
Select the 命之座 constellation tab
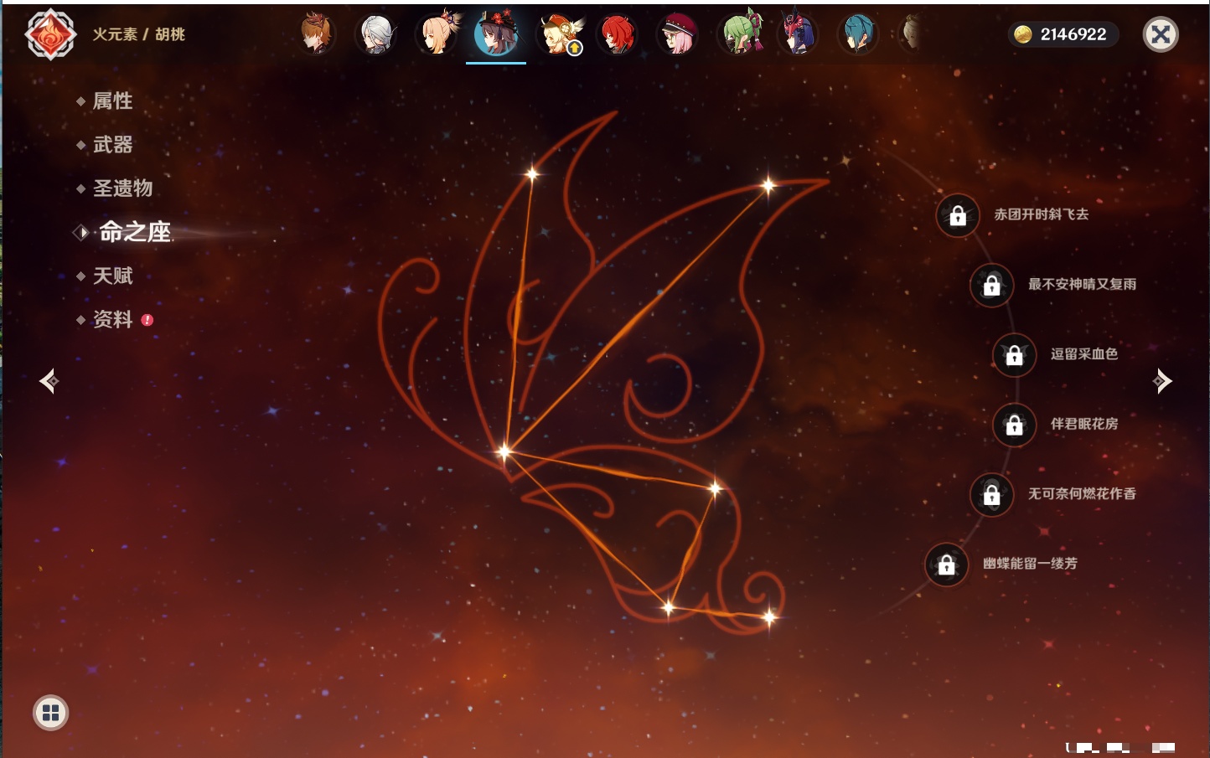[x=134, y=232]
